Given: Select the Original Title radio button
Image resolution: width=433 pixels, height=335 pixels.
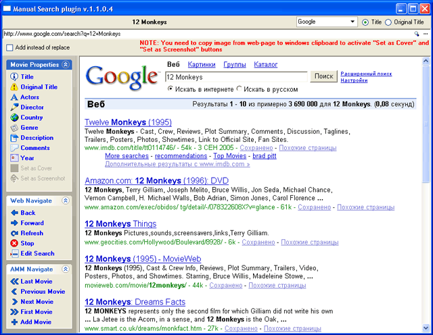Looking at the screenshot, I should (x=388, y=22).
